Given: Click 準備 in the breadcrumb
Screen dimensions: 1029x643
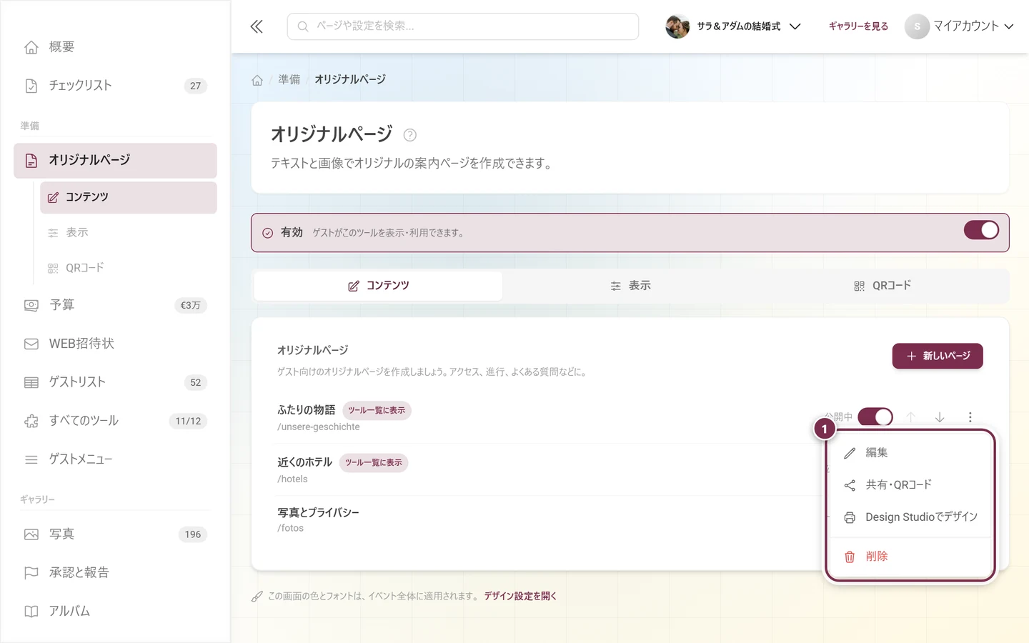Looking at the screenshot, I should [289, 80].
